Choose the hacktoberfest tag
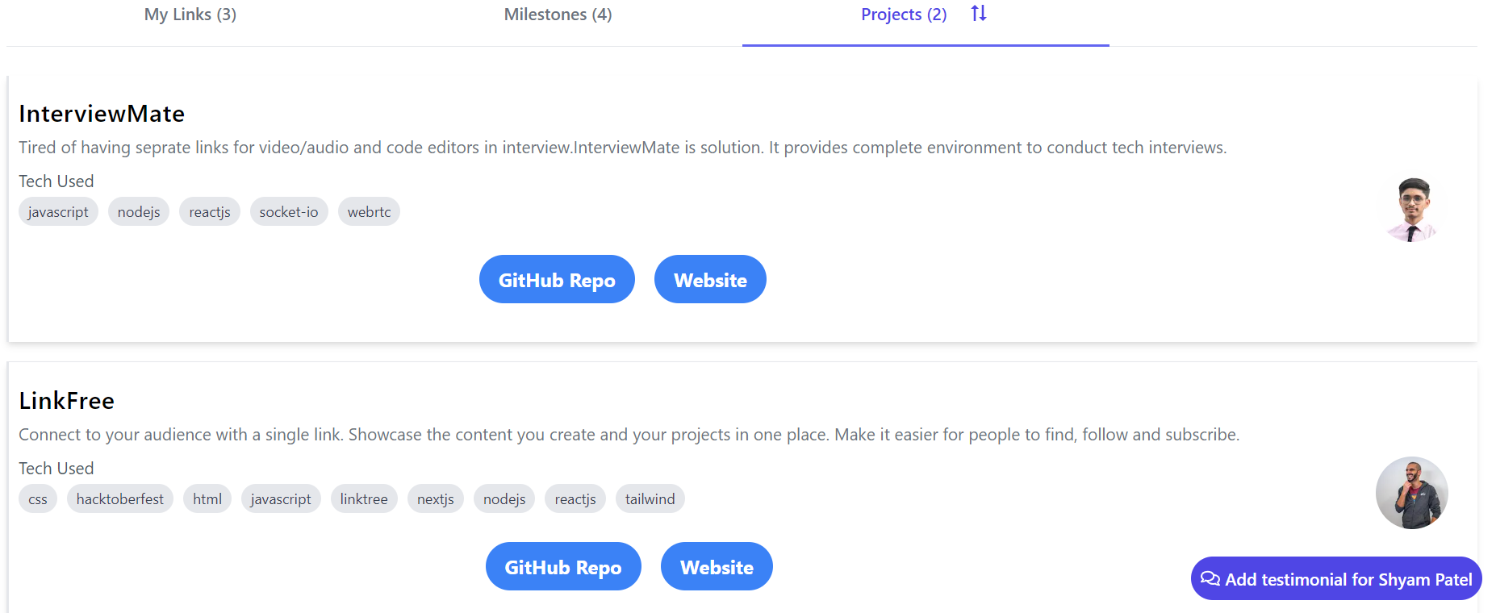Viewport: 1496px width, 613px height. pyautogui.click(x=120, y=498)
